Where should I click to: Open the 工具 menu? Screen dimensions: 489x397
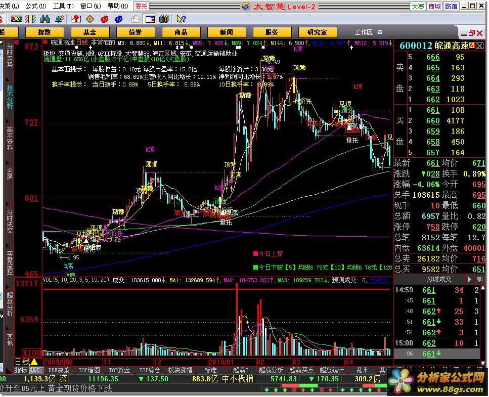63,6
